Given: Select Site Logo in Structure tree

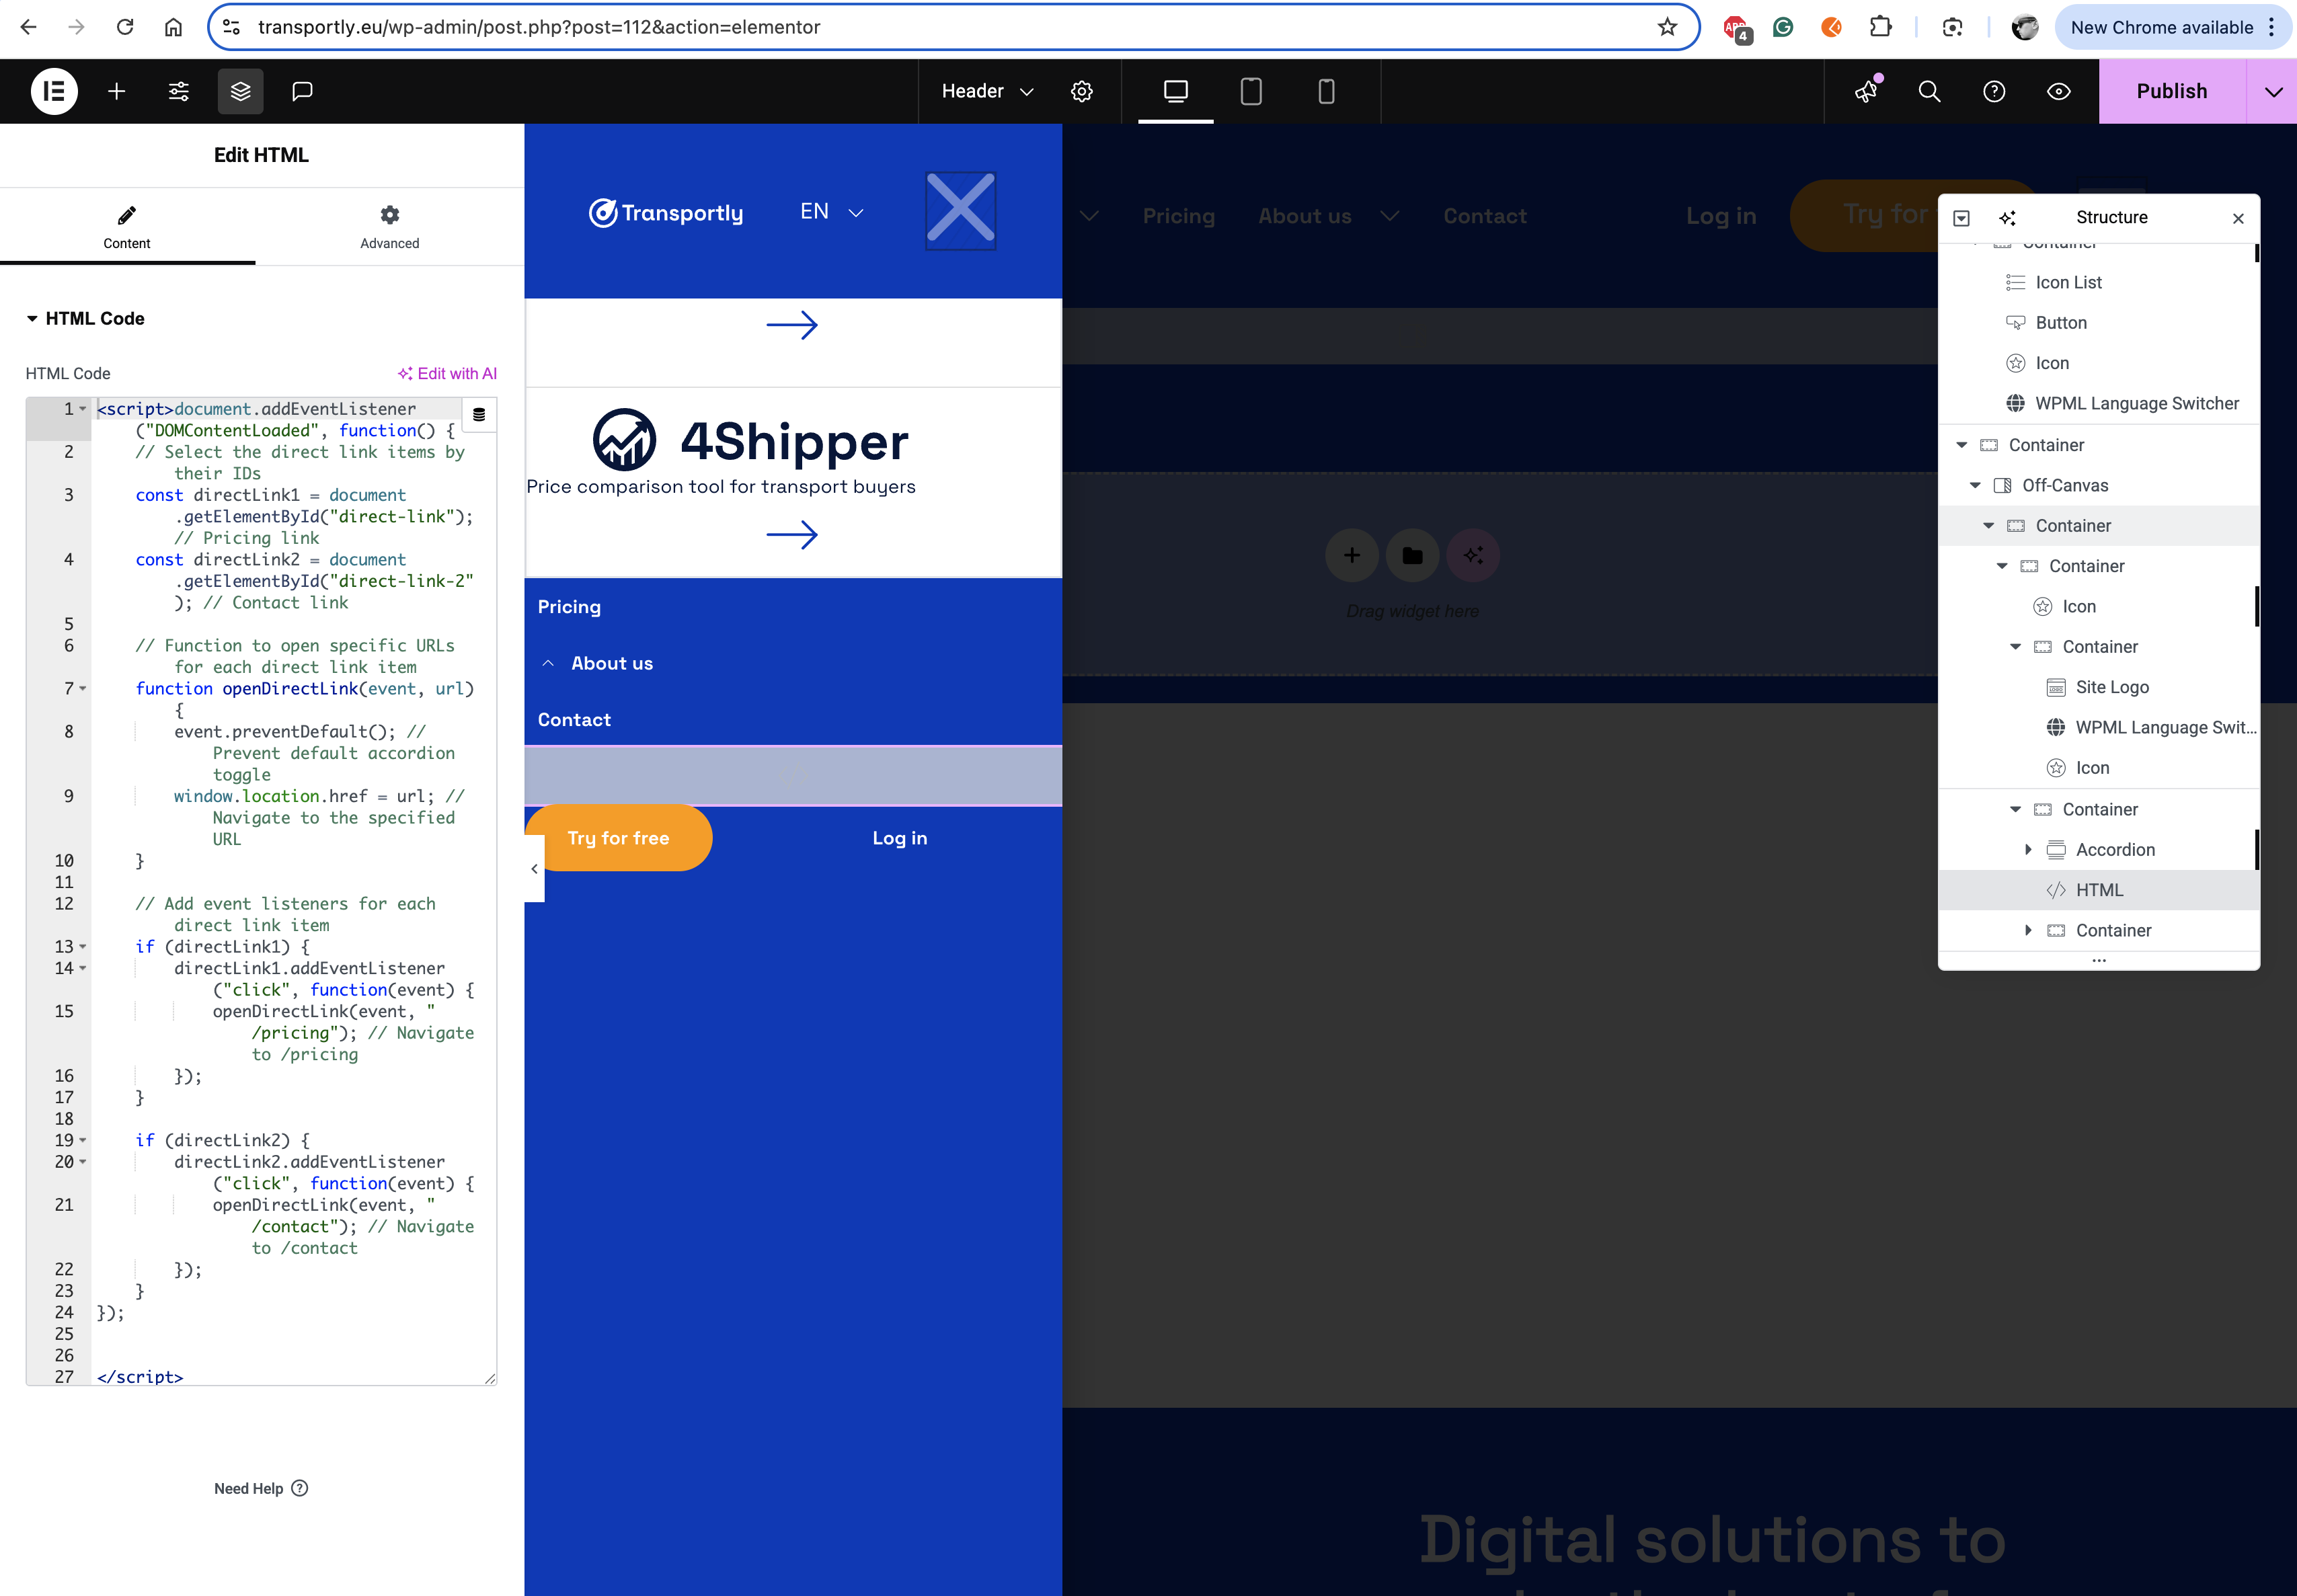Looking at the screenshot, I should (x=2111, y=687).
